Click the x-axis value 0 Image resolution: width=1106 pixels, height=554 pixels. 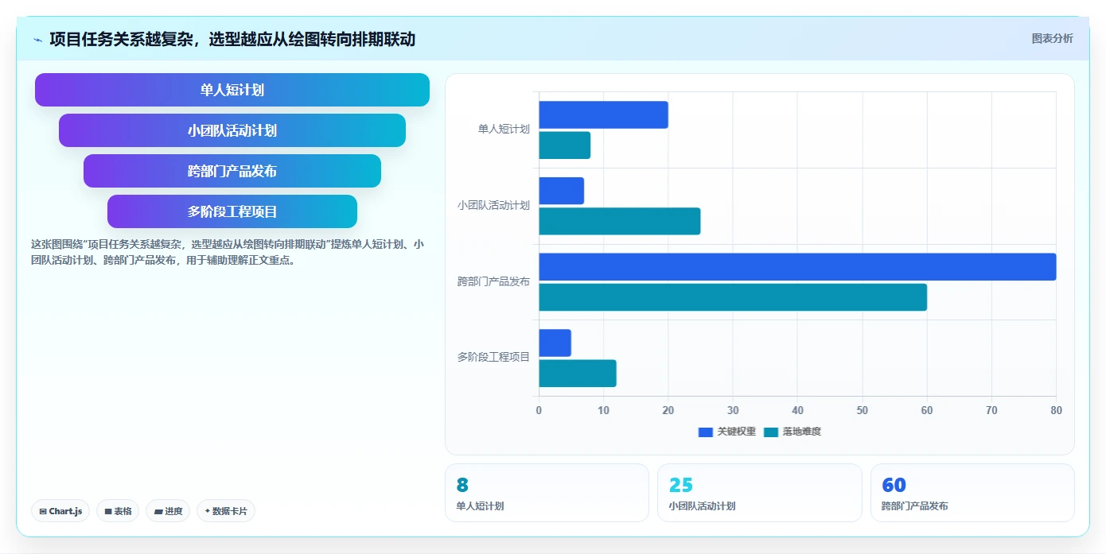[539, 410]
